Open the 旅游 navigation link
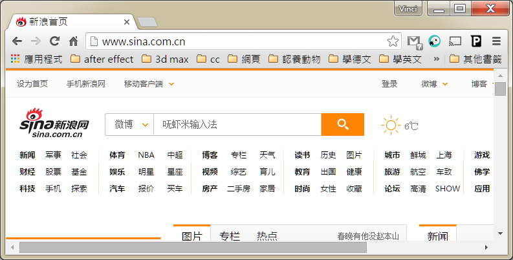Viewport: 513px width, 260px height. (x=392, y=171)
